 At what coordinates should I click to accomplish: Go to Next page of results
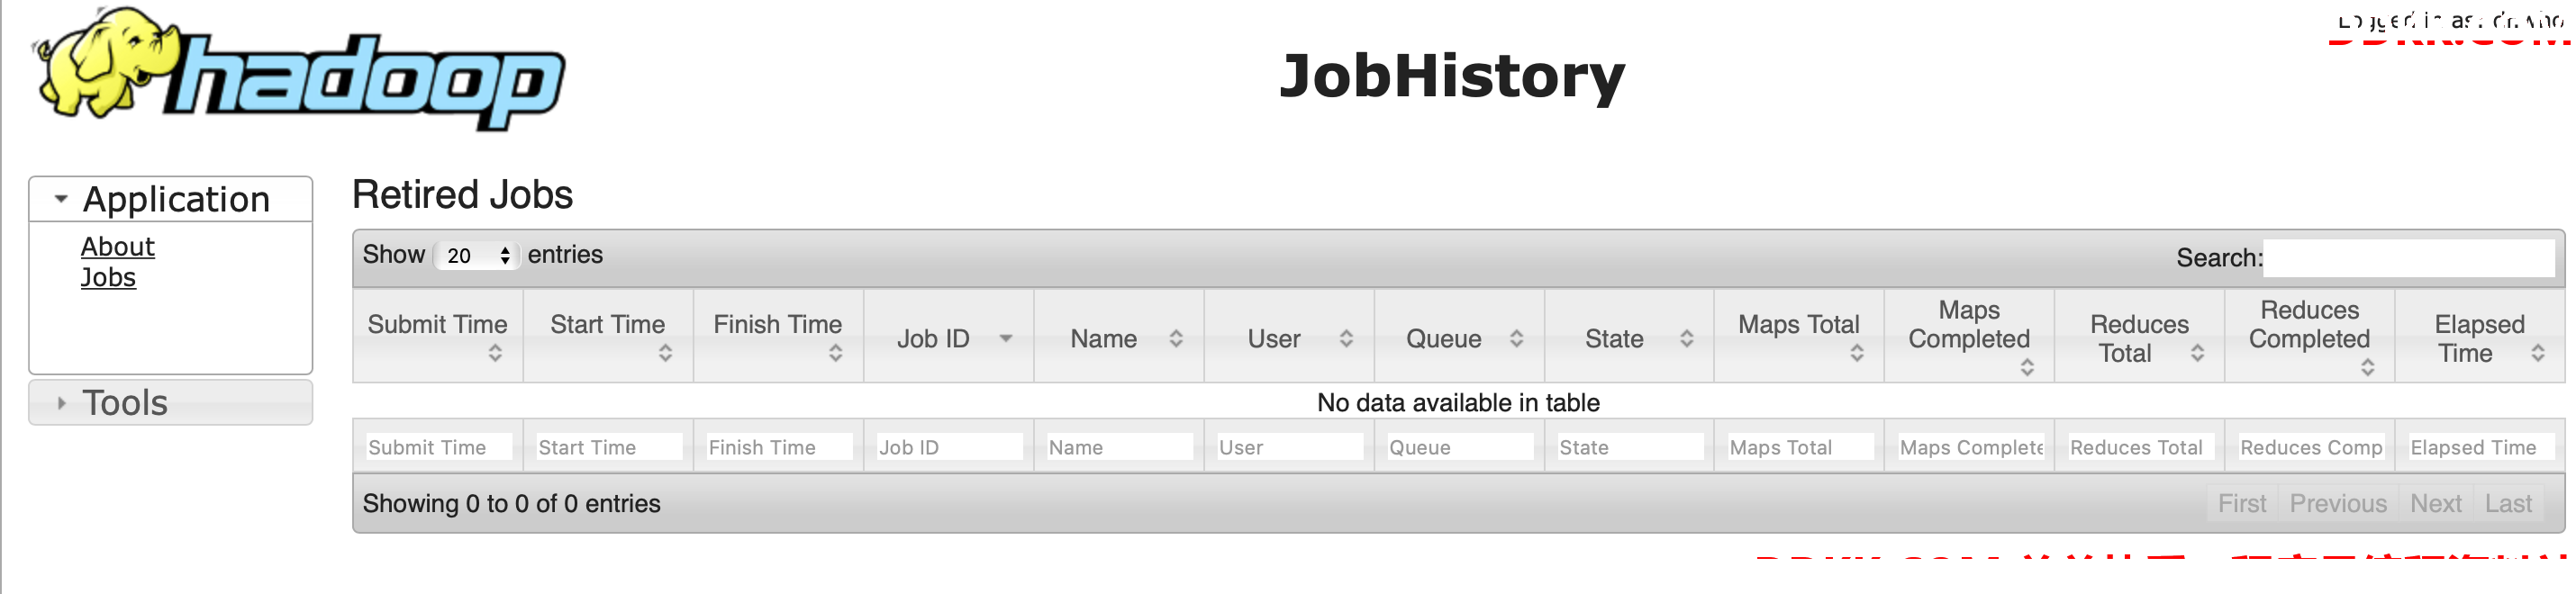(2435, 504)
